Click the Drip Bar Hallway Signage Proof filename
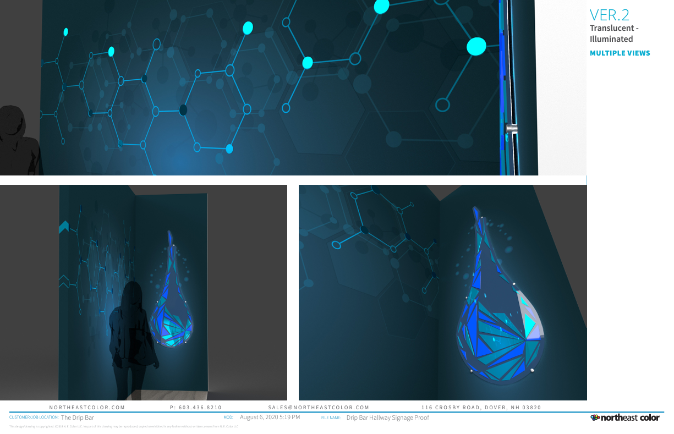Screen dimensions: 674x434 (387, 417)
